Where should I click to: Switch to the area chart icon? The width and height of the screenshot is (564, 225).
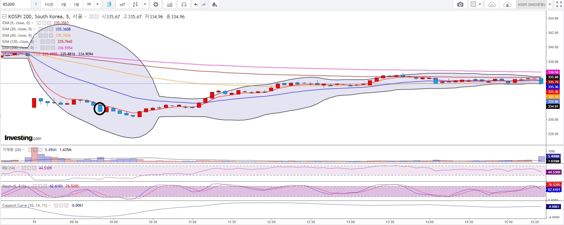(122, 4)
